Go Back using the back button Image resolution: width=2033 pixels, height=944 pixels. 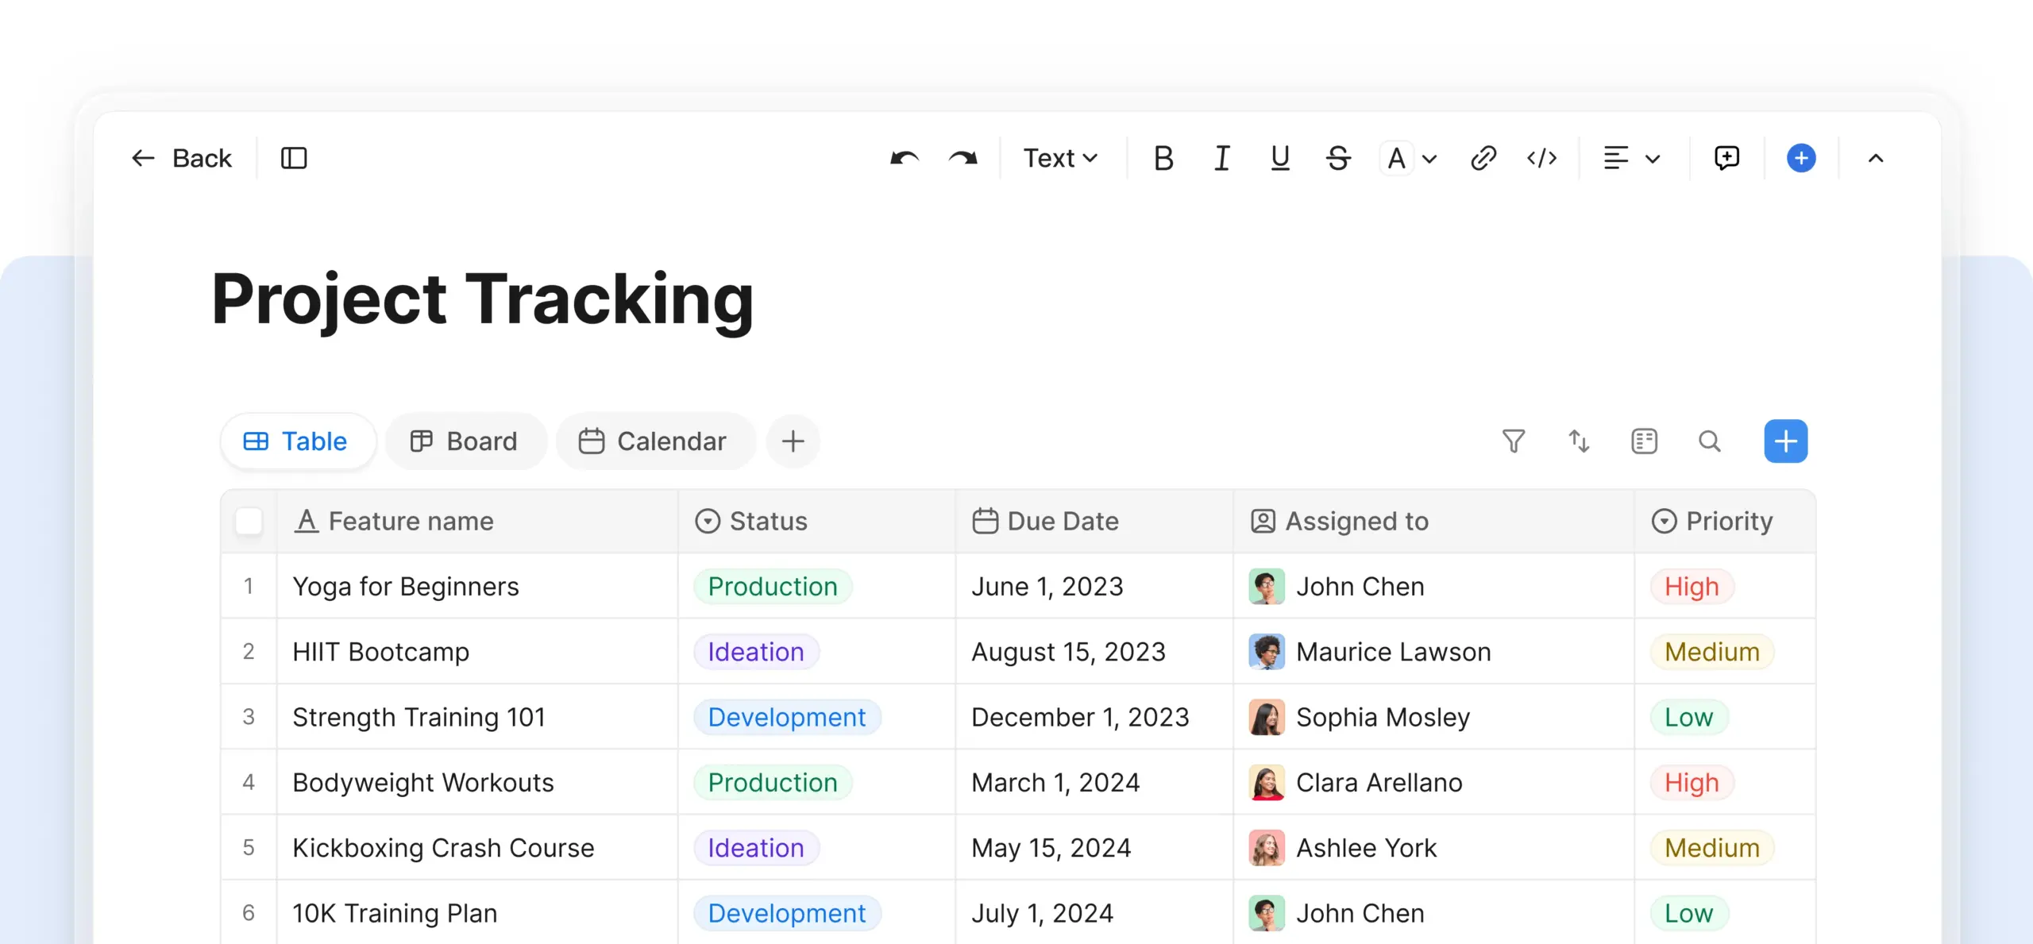coord(182,158)
